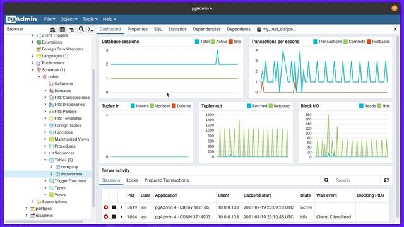Switch to the Properties tab
Viewport: 404px width, 227px height.
click(x=138, y=29)
